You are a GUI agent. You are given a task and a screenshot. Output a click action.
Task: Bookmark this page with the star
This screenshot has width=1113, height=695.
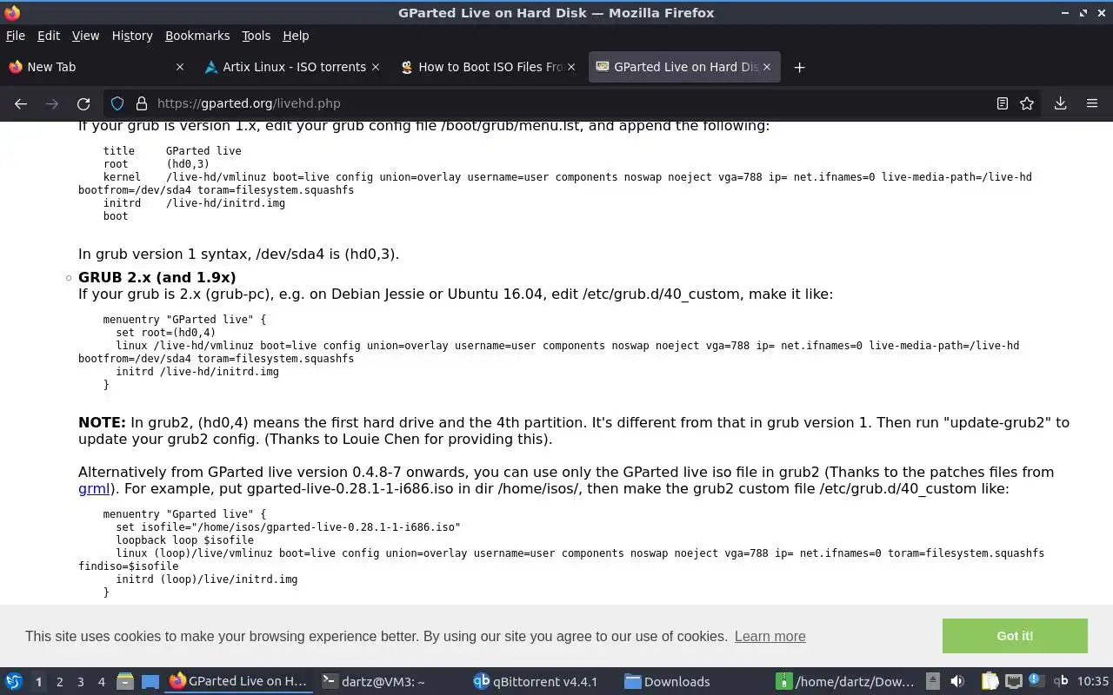click(x=1027, y=103)
